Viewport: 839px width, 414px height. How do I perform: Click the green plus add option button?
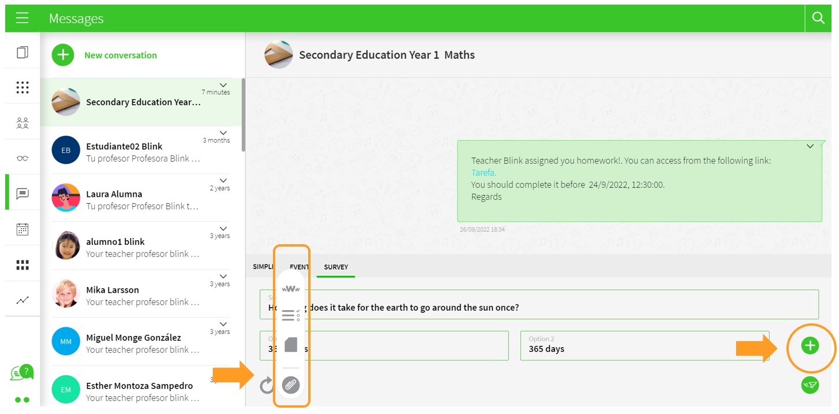coord(810,346)
